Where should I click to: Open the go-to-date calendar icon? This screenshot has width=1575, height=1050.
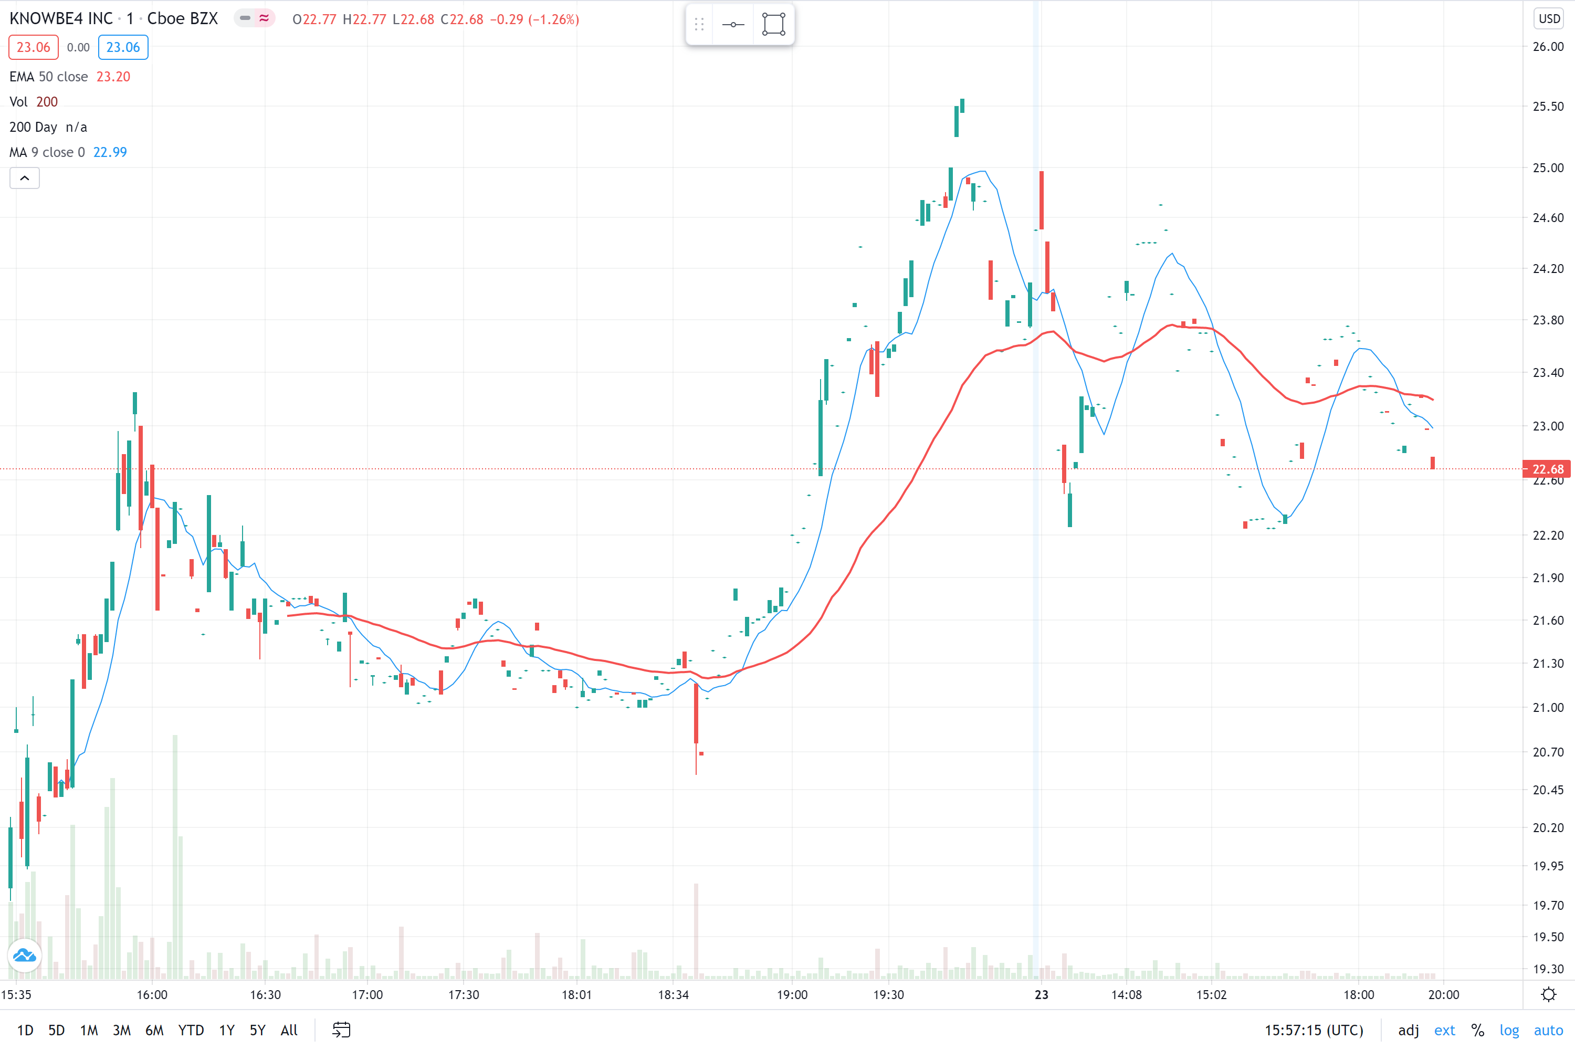(342, 1029)
